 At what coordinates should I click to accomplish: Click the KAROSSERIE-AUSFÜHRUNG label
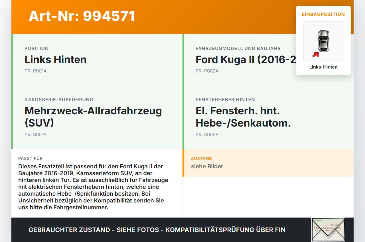[59, 100]
